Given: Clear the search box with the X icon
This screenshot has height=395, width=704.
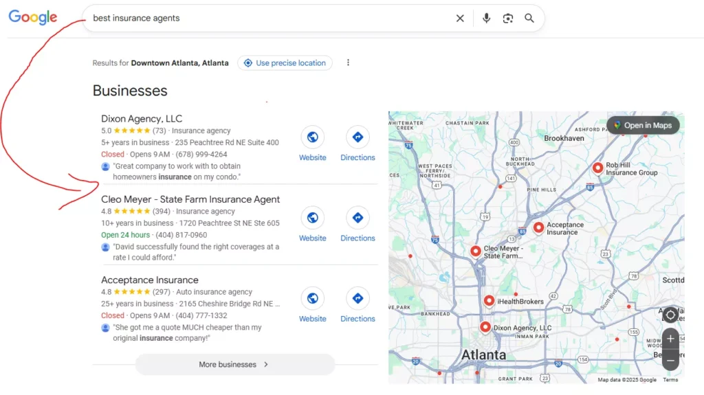Looking at the screenshot, I should (x=460, y=19).
